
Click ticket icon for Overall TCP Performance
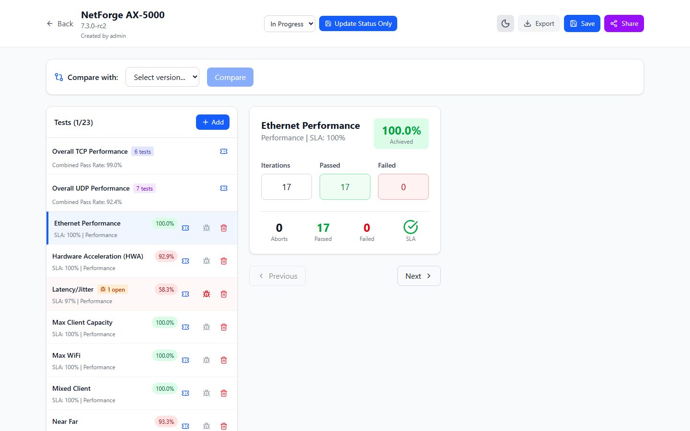(x=224, y=151)
